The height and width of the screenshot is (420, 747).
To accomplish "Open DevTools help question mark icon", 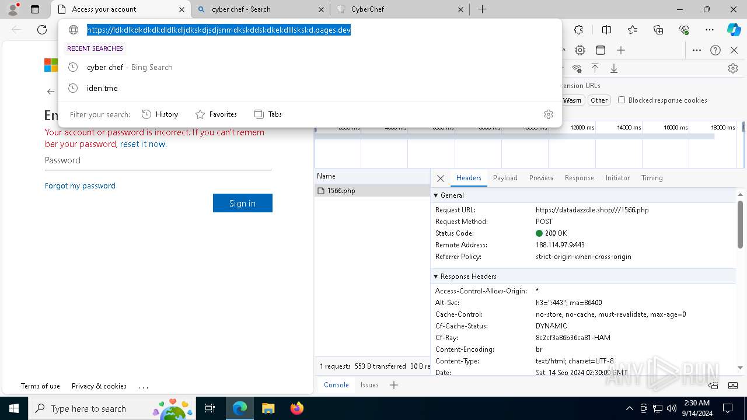I will coord(715,50).
